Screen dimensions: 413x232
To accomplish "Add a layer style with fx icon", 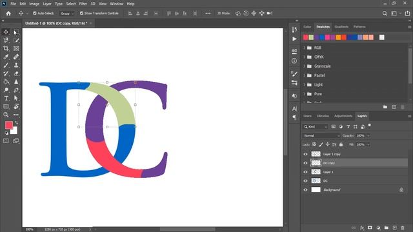I will point(362,227).
